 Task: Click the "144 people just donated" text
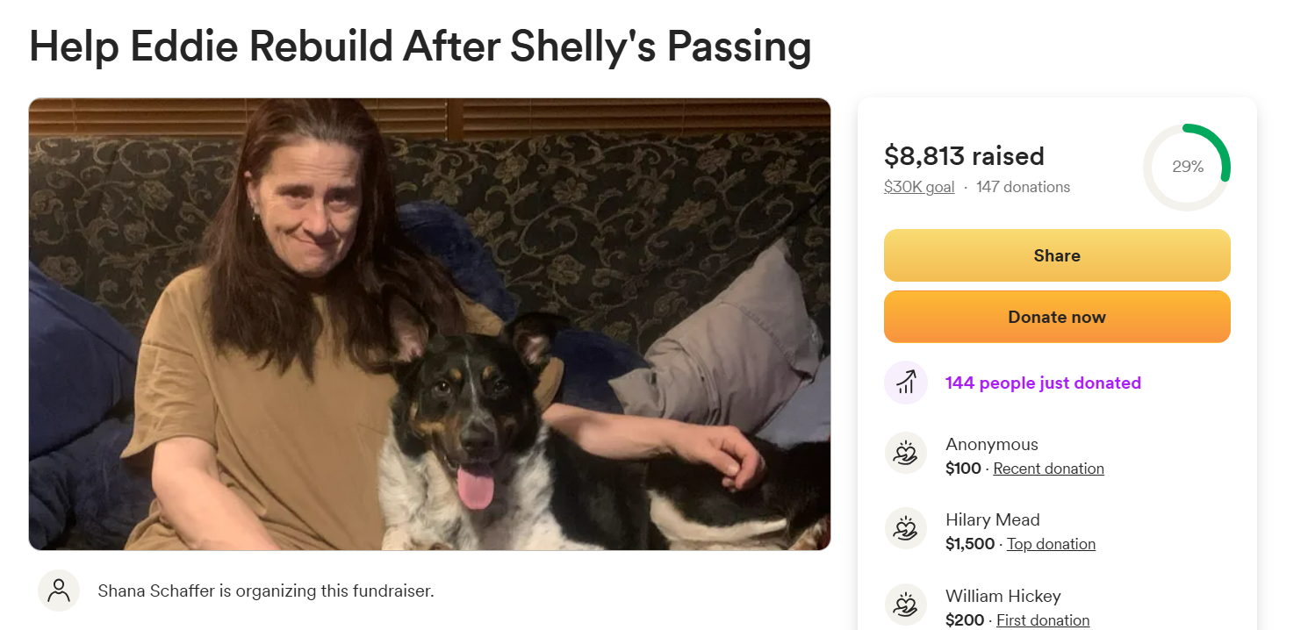(x=1043, y=383)
